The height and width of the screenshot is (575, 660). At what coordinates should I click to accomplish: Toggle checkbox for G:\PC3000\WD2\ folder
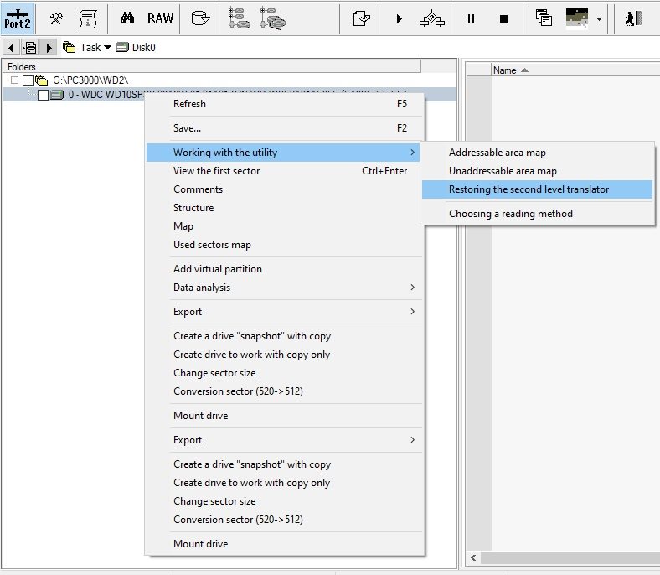28,80
